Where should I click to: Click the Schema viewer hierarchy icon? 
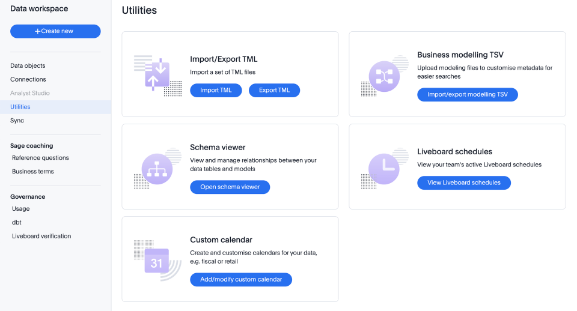point(157,168)
